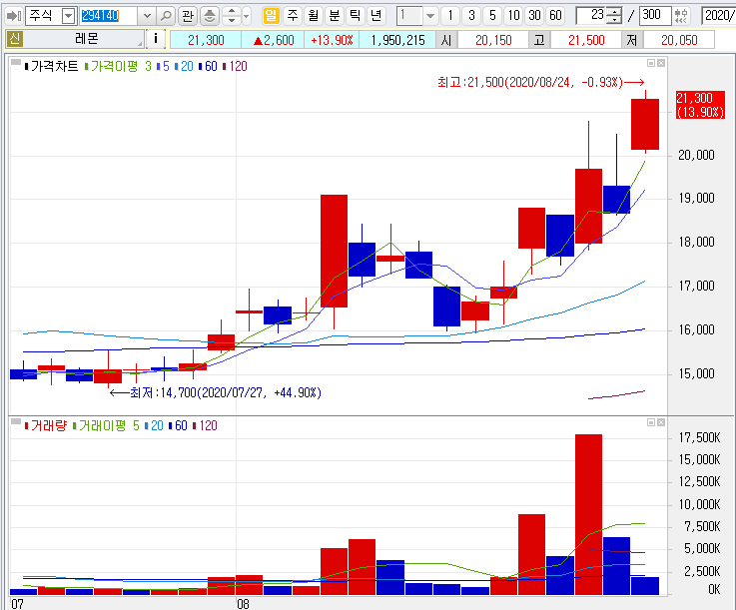
Task: Click the high price value 21,500 in header
Action: point(586,40)
